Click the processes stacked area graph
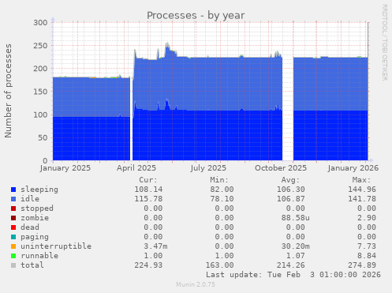The height and width of the screenshot is (293, 392). click(211, 92)
